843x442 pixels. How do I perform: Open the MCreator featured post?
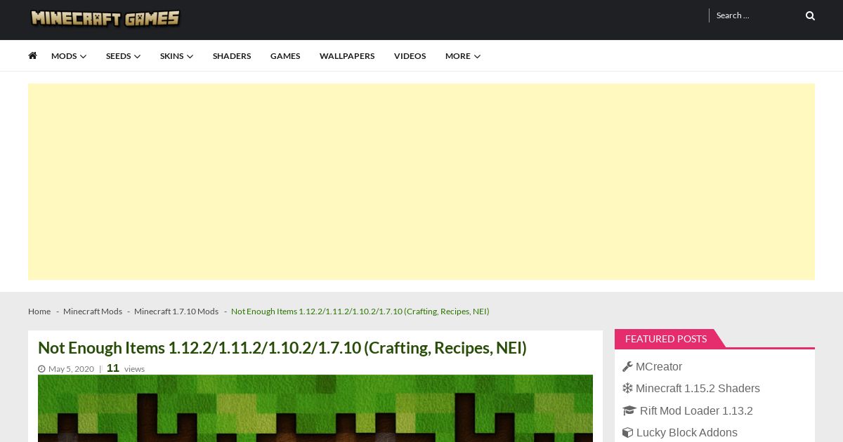659,366
